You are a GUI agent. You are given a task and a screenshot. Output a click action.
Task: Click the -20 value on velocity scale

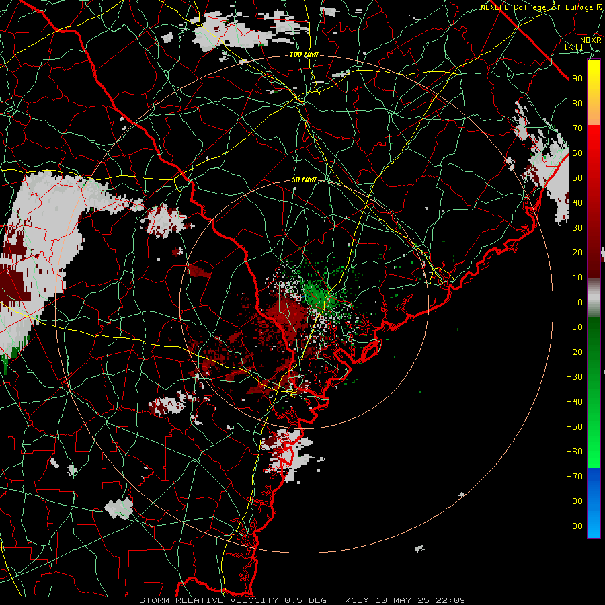click(x=575, y=352)
